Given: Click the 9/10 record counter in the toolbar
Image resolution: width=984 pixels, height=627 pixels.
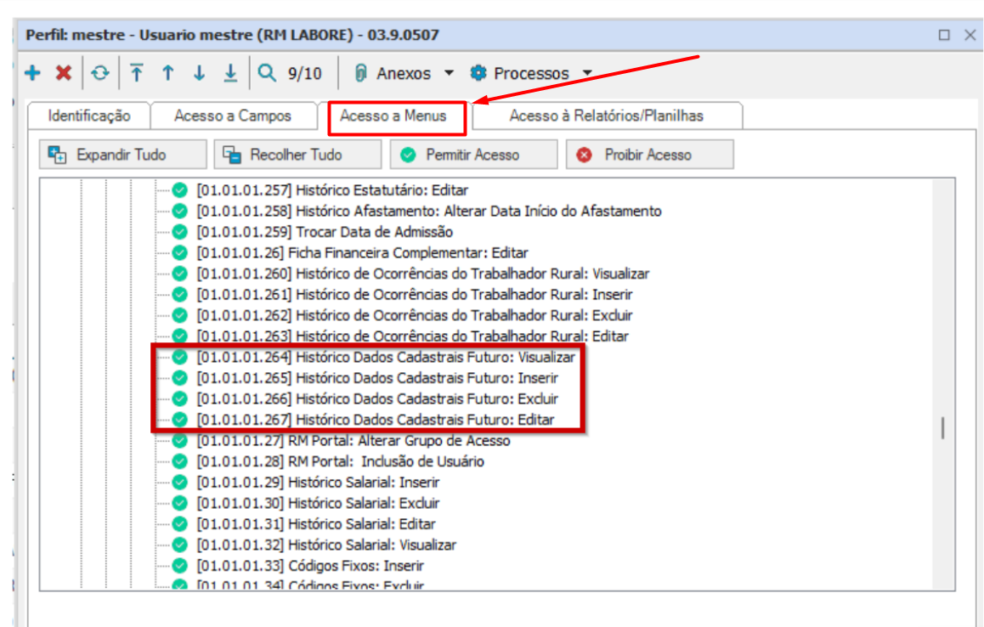Looking at the screenshot, I should point(304,73).
